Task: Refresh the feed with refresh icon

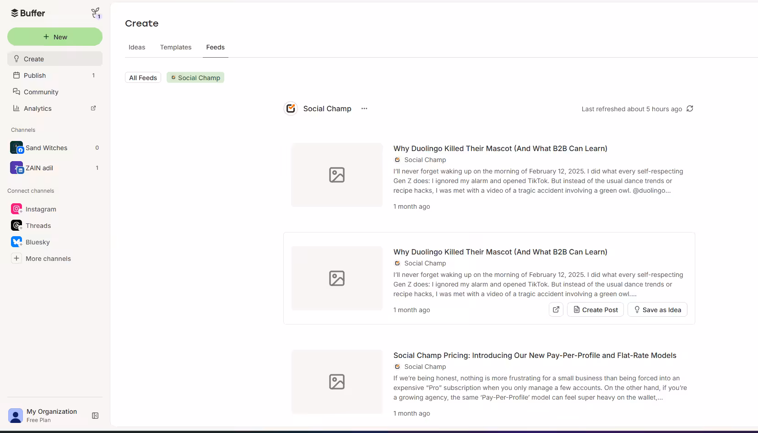Action: click(690, 108)
